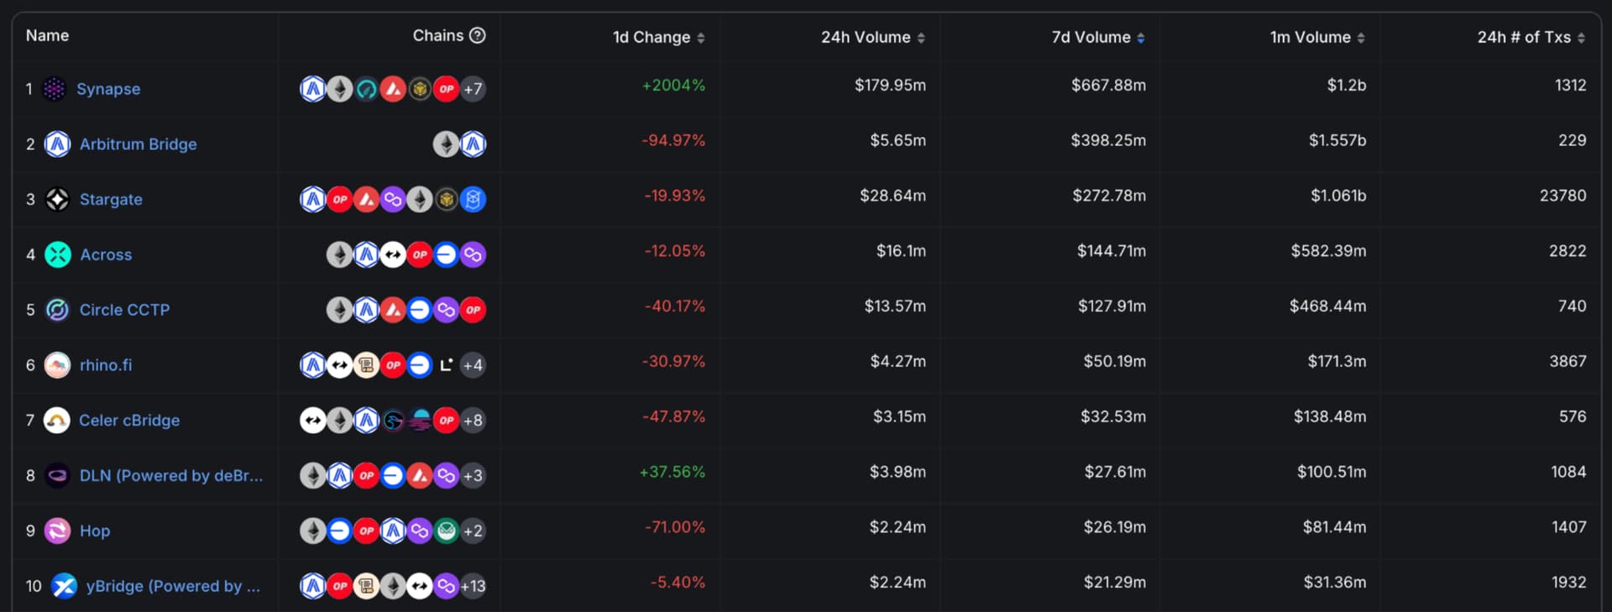Screen dimensions: 1612x612
Task: Show the +8 more chains for Celer cBridge
Action: (x=473, y=420)
